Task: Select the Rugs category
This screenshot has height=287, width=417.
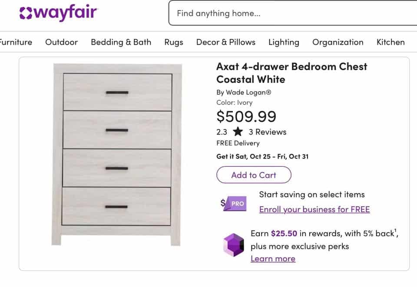Action: [173, 42]
